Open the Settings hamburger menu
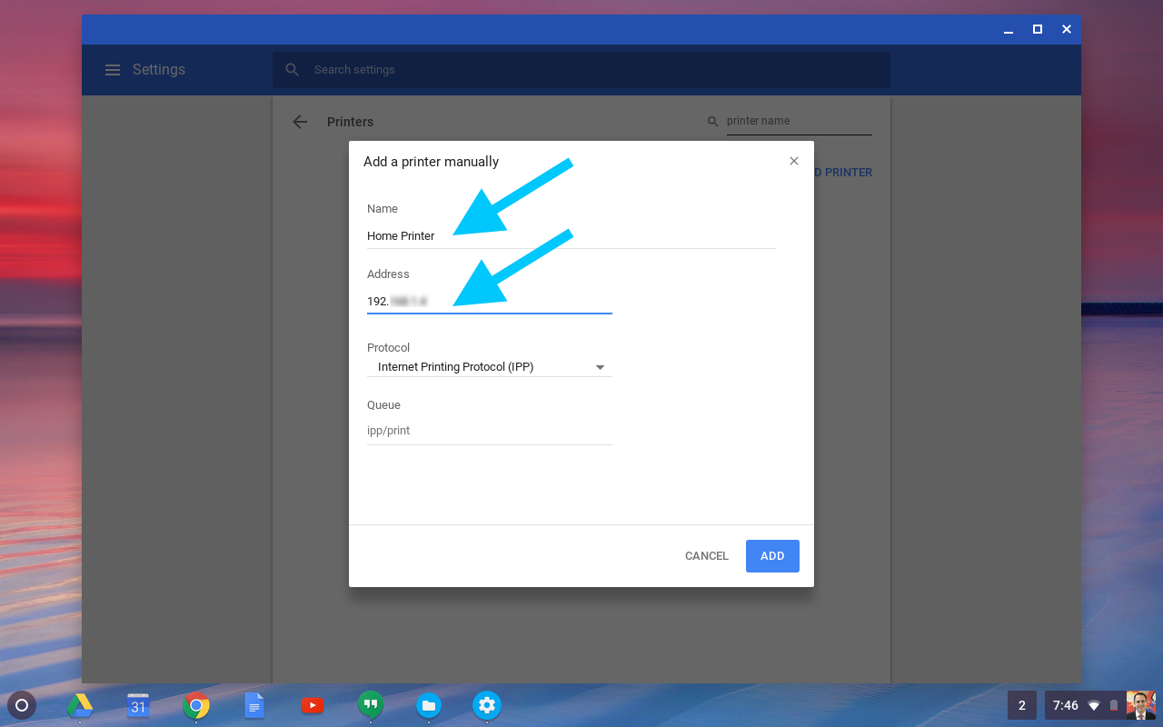The width and height of the screenshot is (1163, 727). coord(113,70)
